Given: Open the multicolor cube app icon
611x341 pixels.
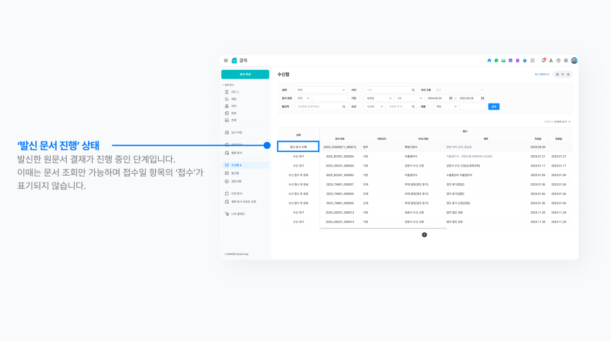Looking at the screenshot, I should 525,61.
